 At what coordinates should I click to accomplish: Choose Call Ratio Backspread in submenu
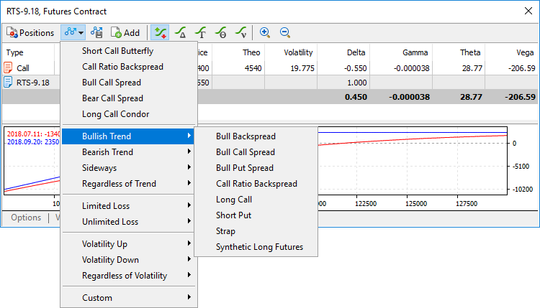click(x=256, y=184)
